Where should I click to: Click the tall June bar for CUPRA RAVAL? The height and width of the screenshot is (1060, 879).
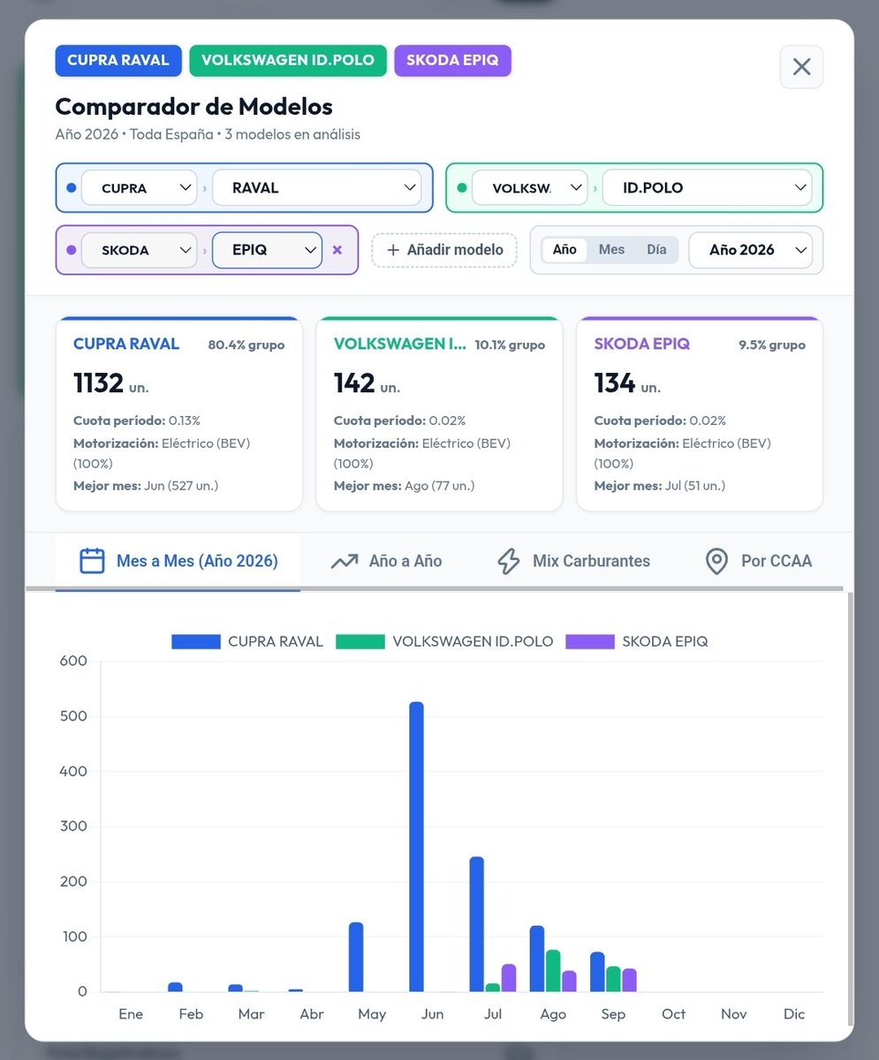point(417,846)
